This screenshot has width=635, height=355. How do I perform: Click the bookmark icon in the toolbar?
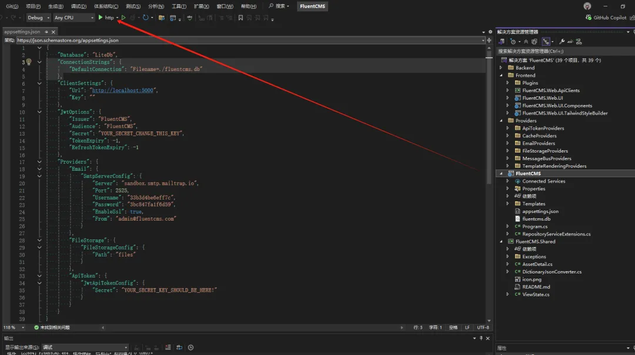(x=240, y=18)
